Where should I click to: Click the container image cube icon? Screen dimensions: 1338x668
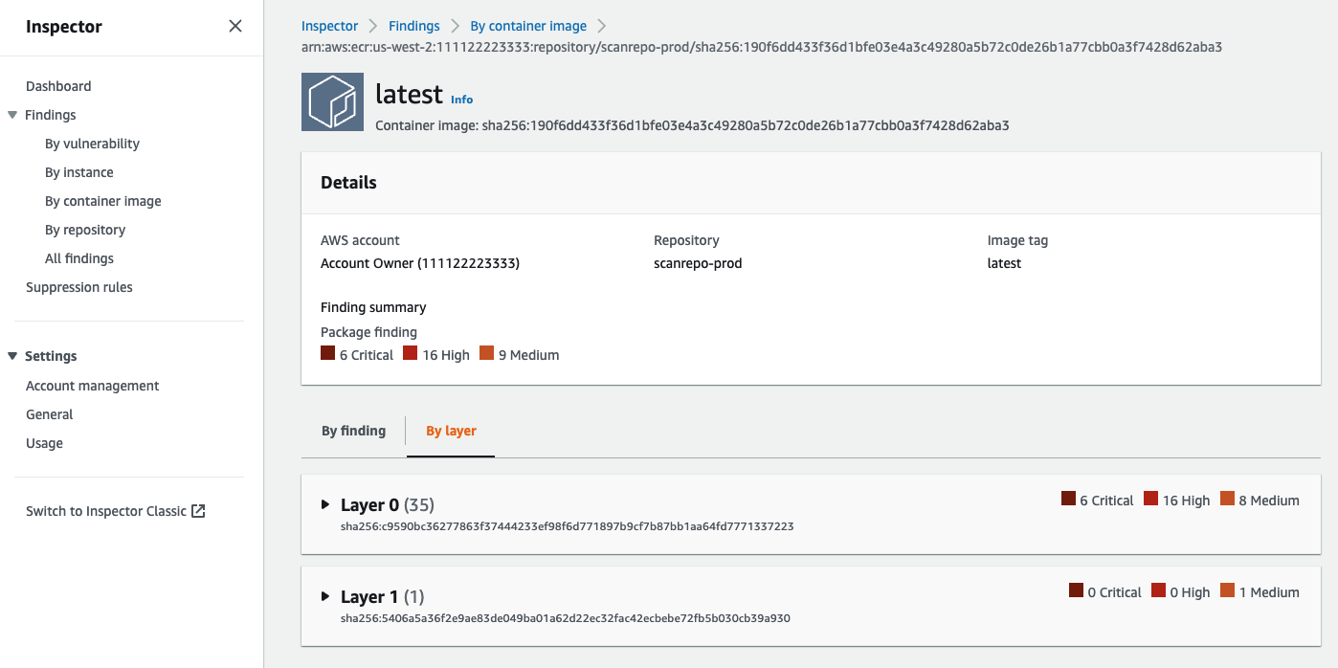332,101
